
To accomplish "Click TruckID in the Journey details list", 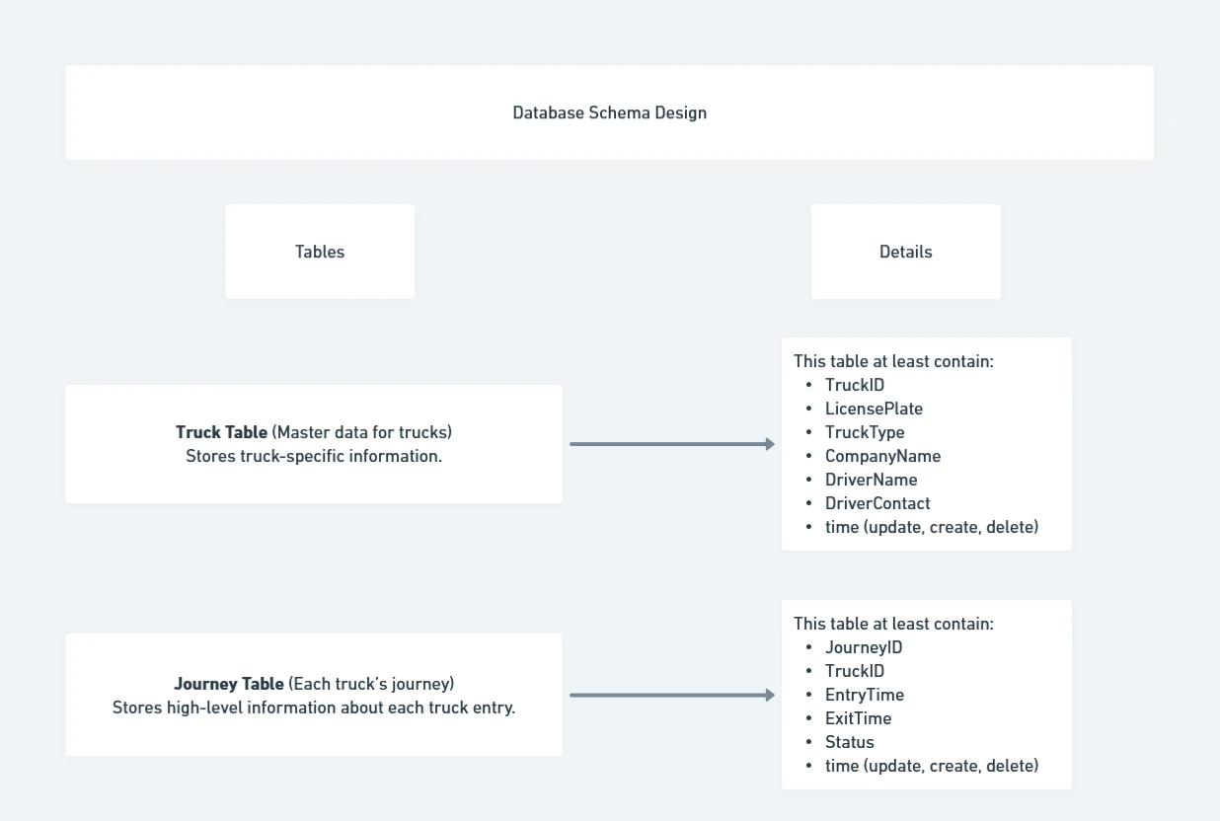I will pyautogui.click(x=855, y=671).
